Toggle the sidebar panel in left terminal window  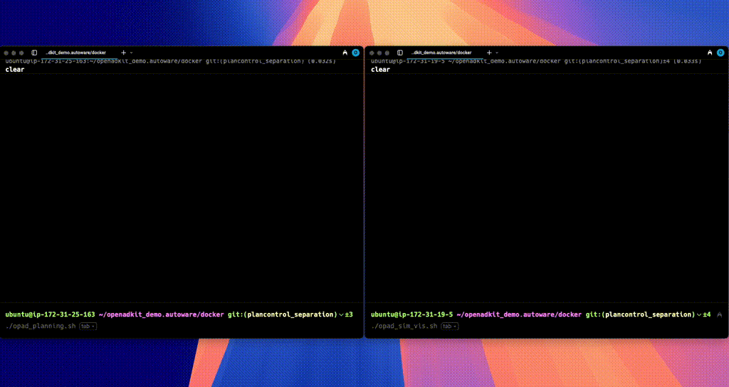click(34, 53)
